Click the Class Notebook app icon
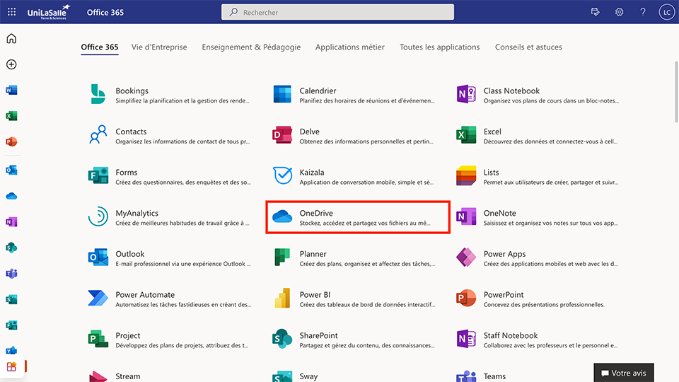The width and height of the screenshot is (679, 382). [466, 94]
